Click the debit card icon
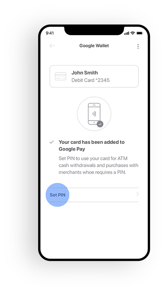The width and height of the screenshot is (167, 293). (61, 76)
